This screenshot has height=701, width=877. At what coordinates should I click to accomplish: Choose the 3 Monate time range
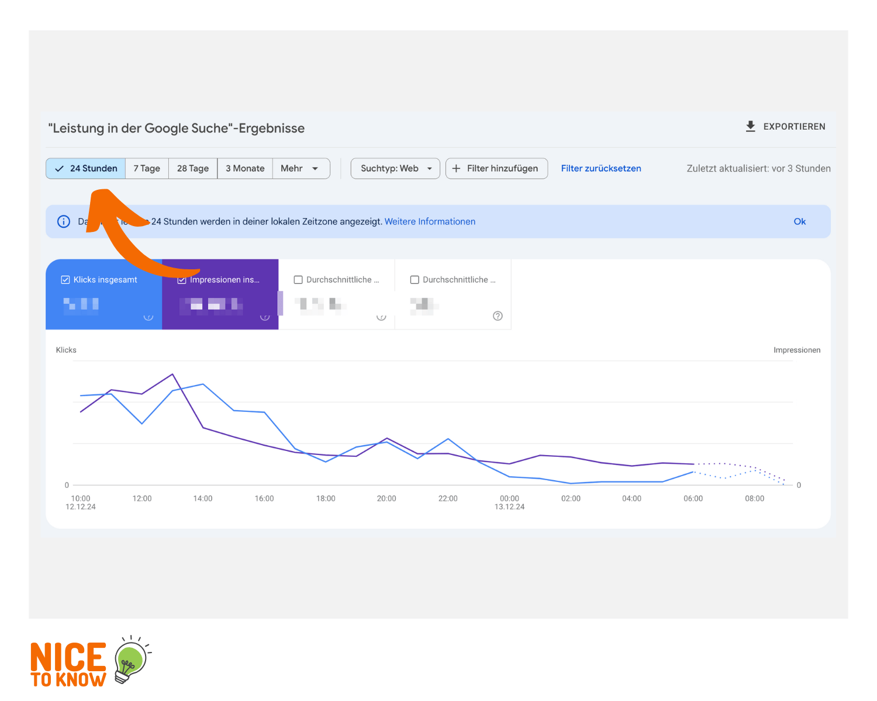(245, 168)
